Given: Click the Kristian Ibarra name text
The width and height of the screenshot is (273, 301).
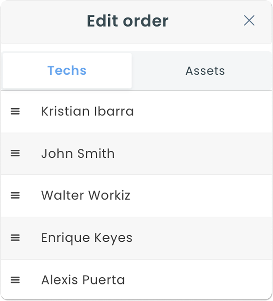Looking at the screenshot, I should 87,111.
